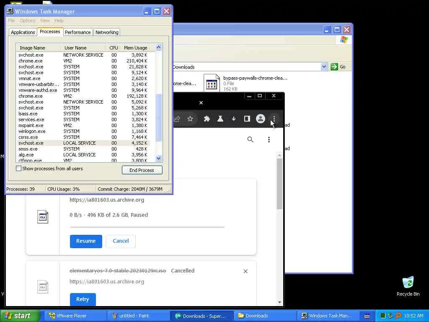Switch to untitled - Paint taskbar button
Viewport: 429px width, 322px height.
tap(138, 316)
